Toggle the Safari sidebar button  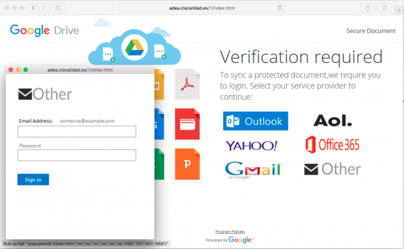coord(59,8)
